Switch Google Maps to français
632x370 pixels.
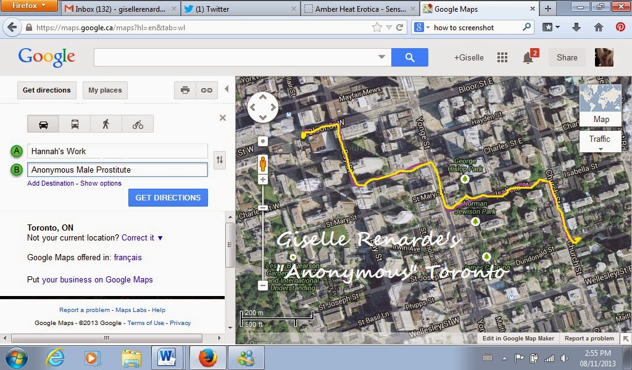[x=128, y=258]
